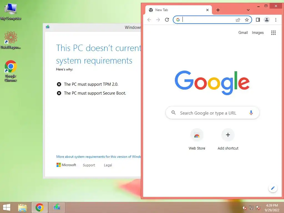284x213 pixels.
Task: Click the magnifier icon in Google search box
Action: click(x=174, y=113)
